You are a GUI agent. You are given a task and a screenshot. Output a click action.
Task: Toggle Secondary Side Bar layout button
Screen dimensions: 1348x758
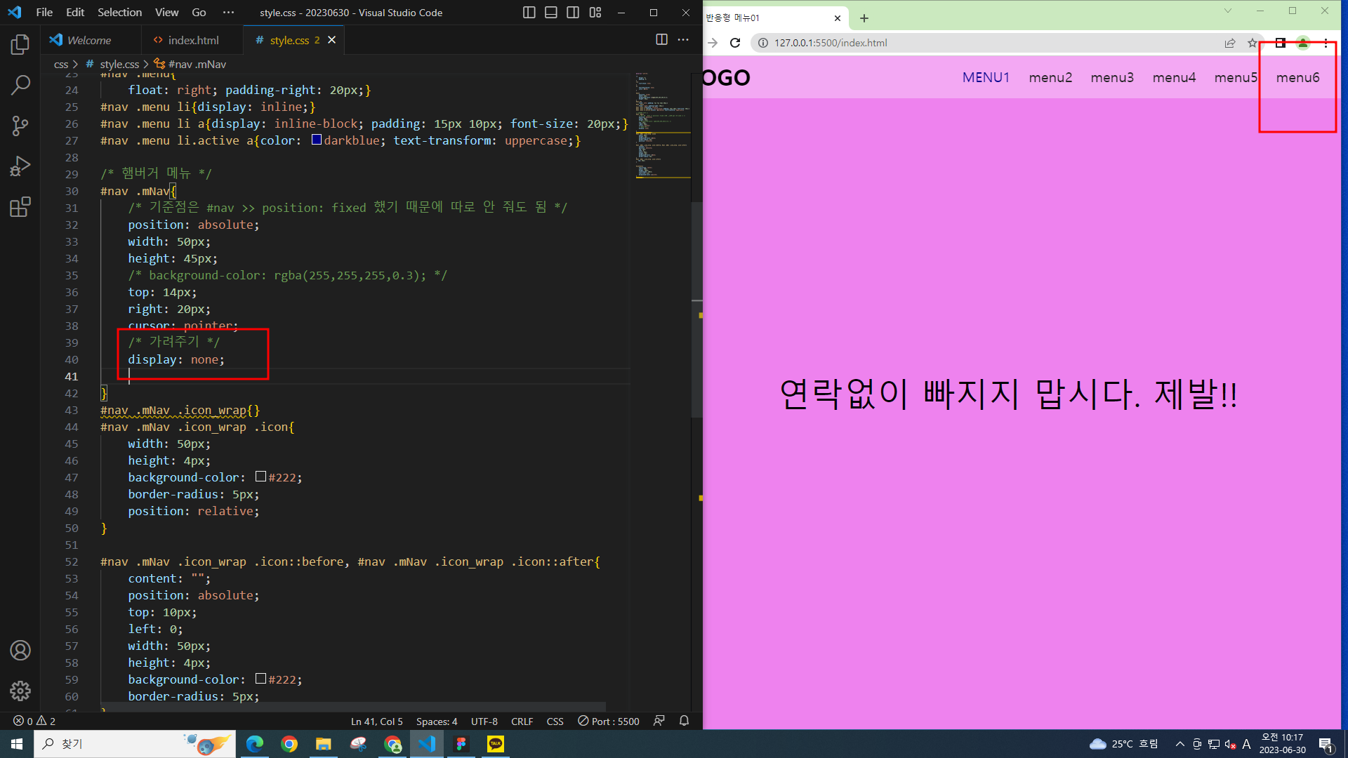click(573, 13)
